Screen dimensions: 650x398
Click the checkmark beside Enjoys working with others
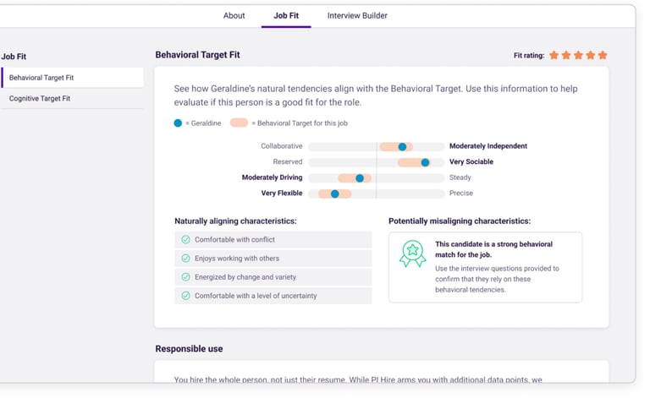click(186, 259)
